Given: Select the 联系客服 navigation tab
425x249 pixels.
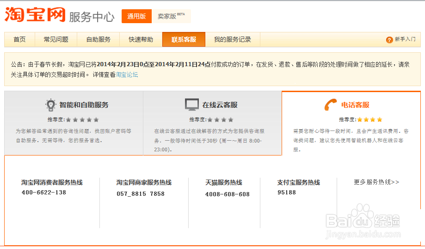Looking at the screenshot, I should click(184, 40).
